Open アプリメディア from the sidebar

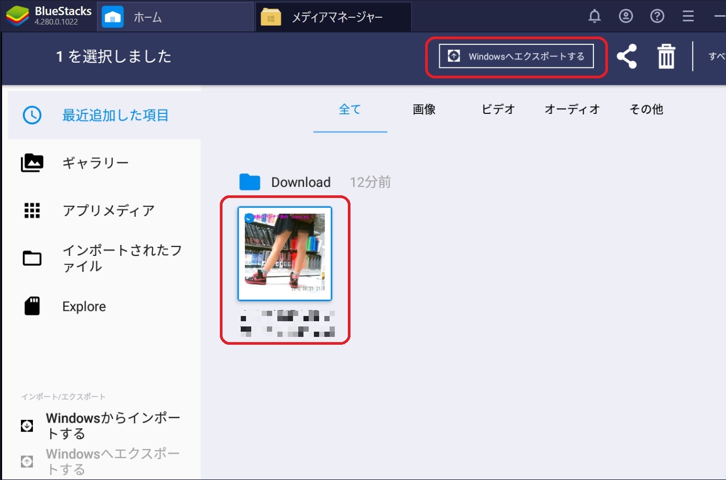[x=108, y=210]
